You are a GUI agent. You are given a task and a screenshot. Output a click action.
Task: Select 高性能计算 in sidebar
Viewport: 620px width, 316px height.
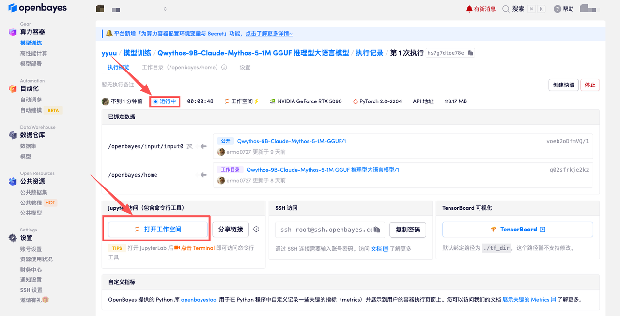coord(33,53)
